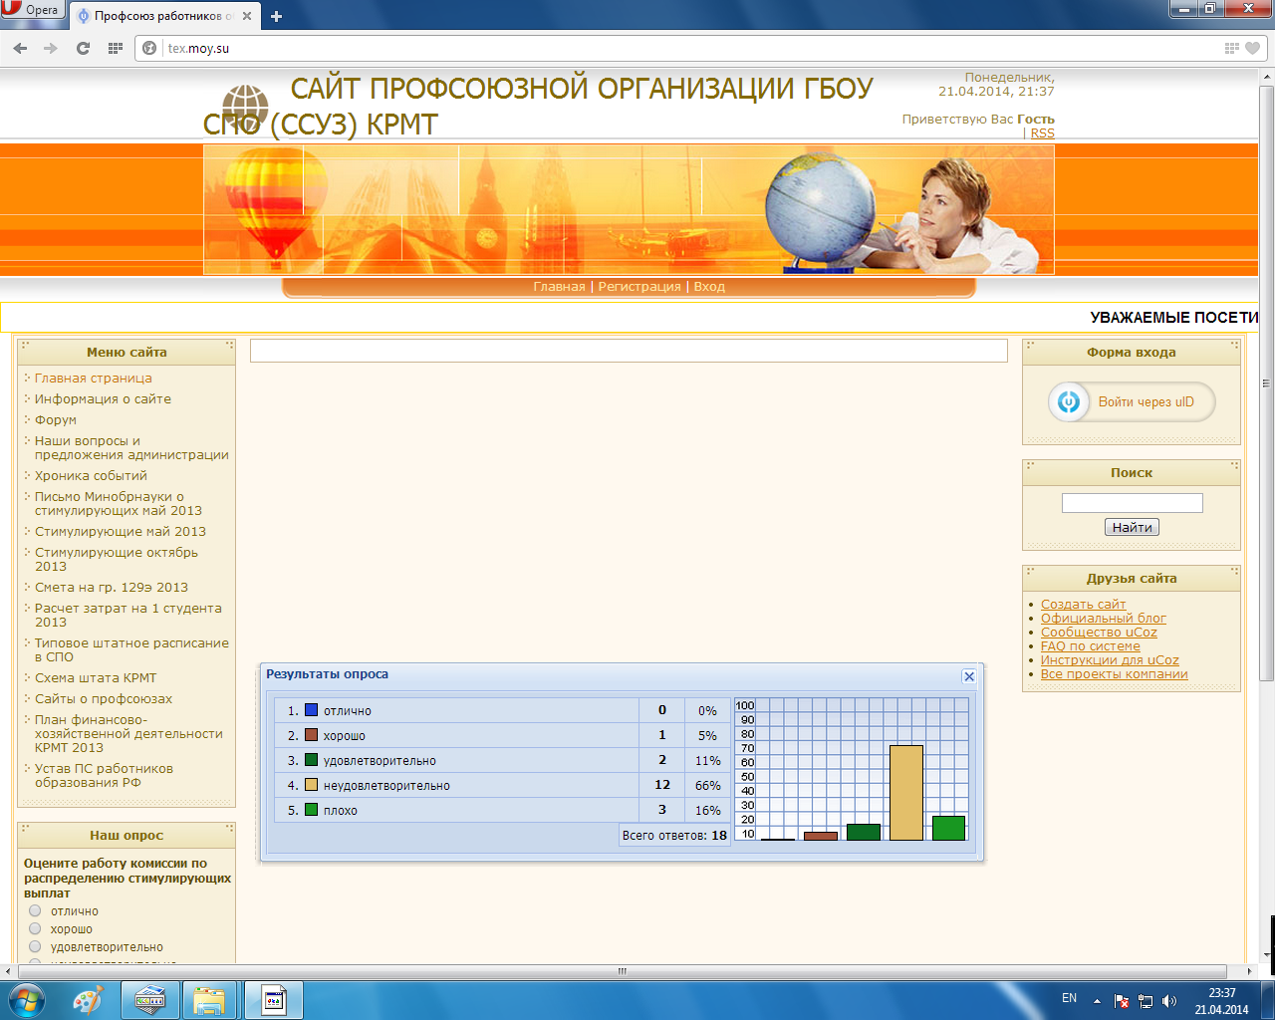This screenshot has height=1020, width=1275.
Task: Open the Windows Start menu
Action: pyautogui.click(x=25, y=999)
